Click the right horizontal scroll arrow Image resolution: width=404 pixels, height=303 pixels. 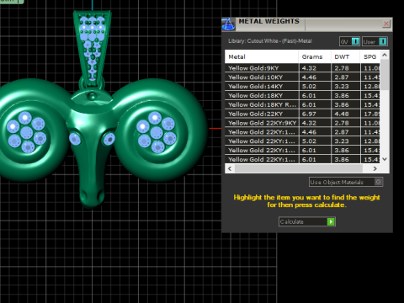point(375,168)
